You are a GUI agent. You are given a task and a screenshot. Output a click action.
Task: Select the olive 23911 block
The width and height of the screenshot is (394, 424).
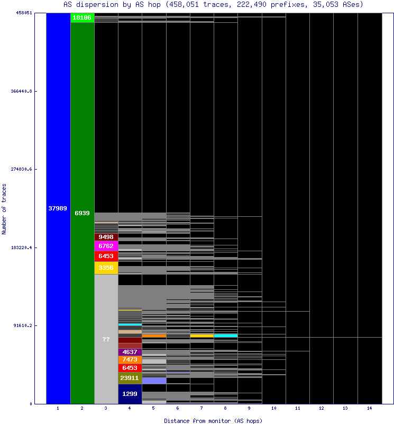tap(130, 378)
